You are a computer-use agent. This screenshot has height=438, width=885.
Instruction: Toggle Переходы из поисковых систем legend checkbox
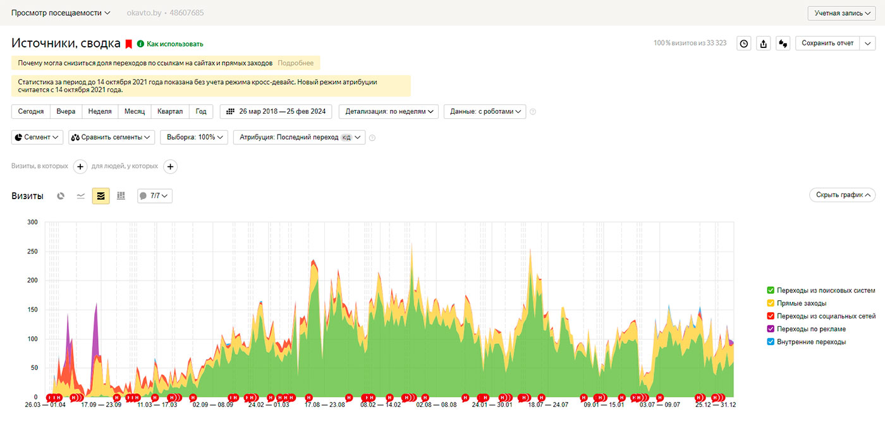[x=771, y=290]
